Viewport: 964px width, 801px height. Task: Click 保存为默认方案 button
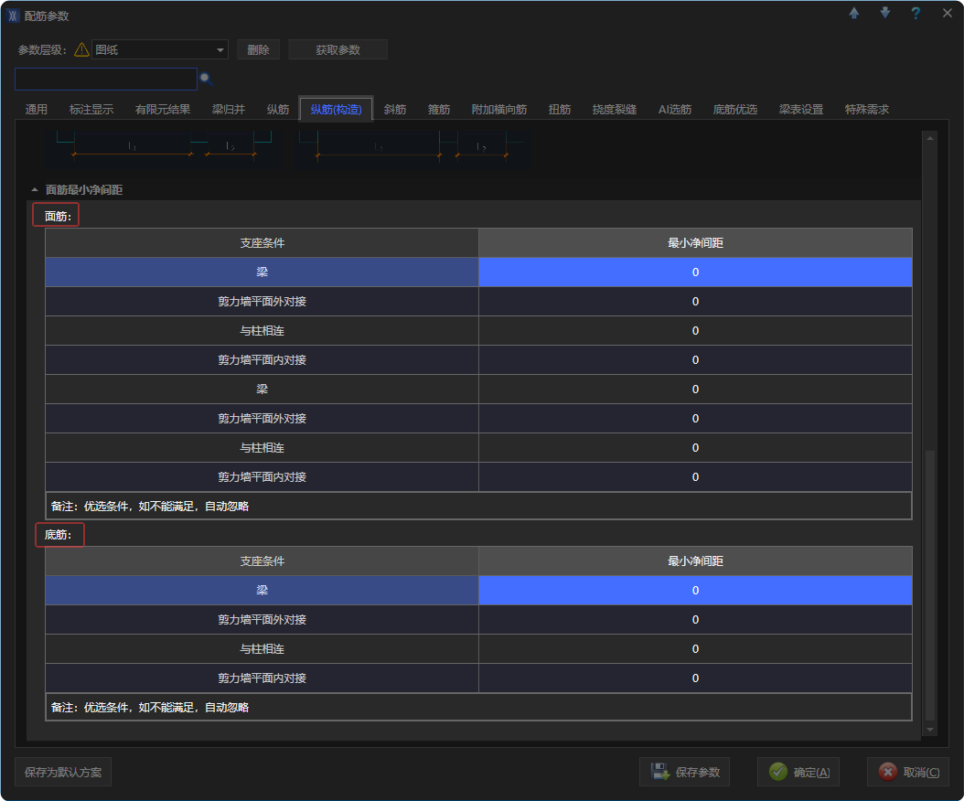click(63, 772)
